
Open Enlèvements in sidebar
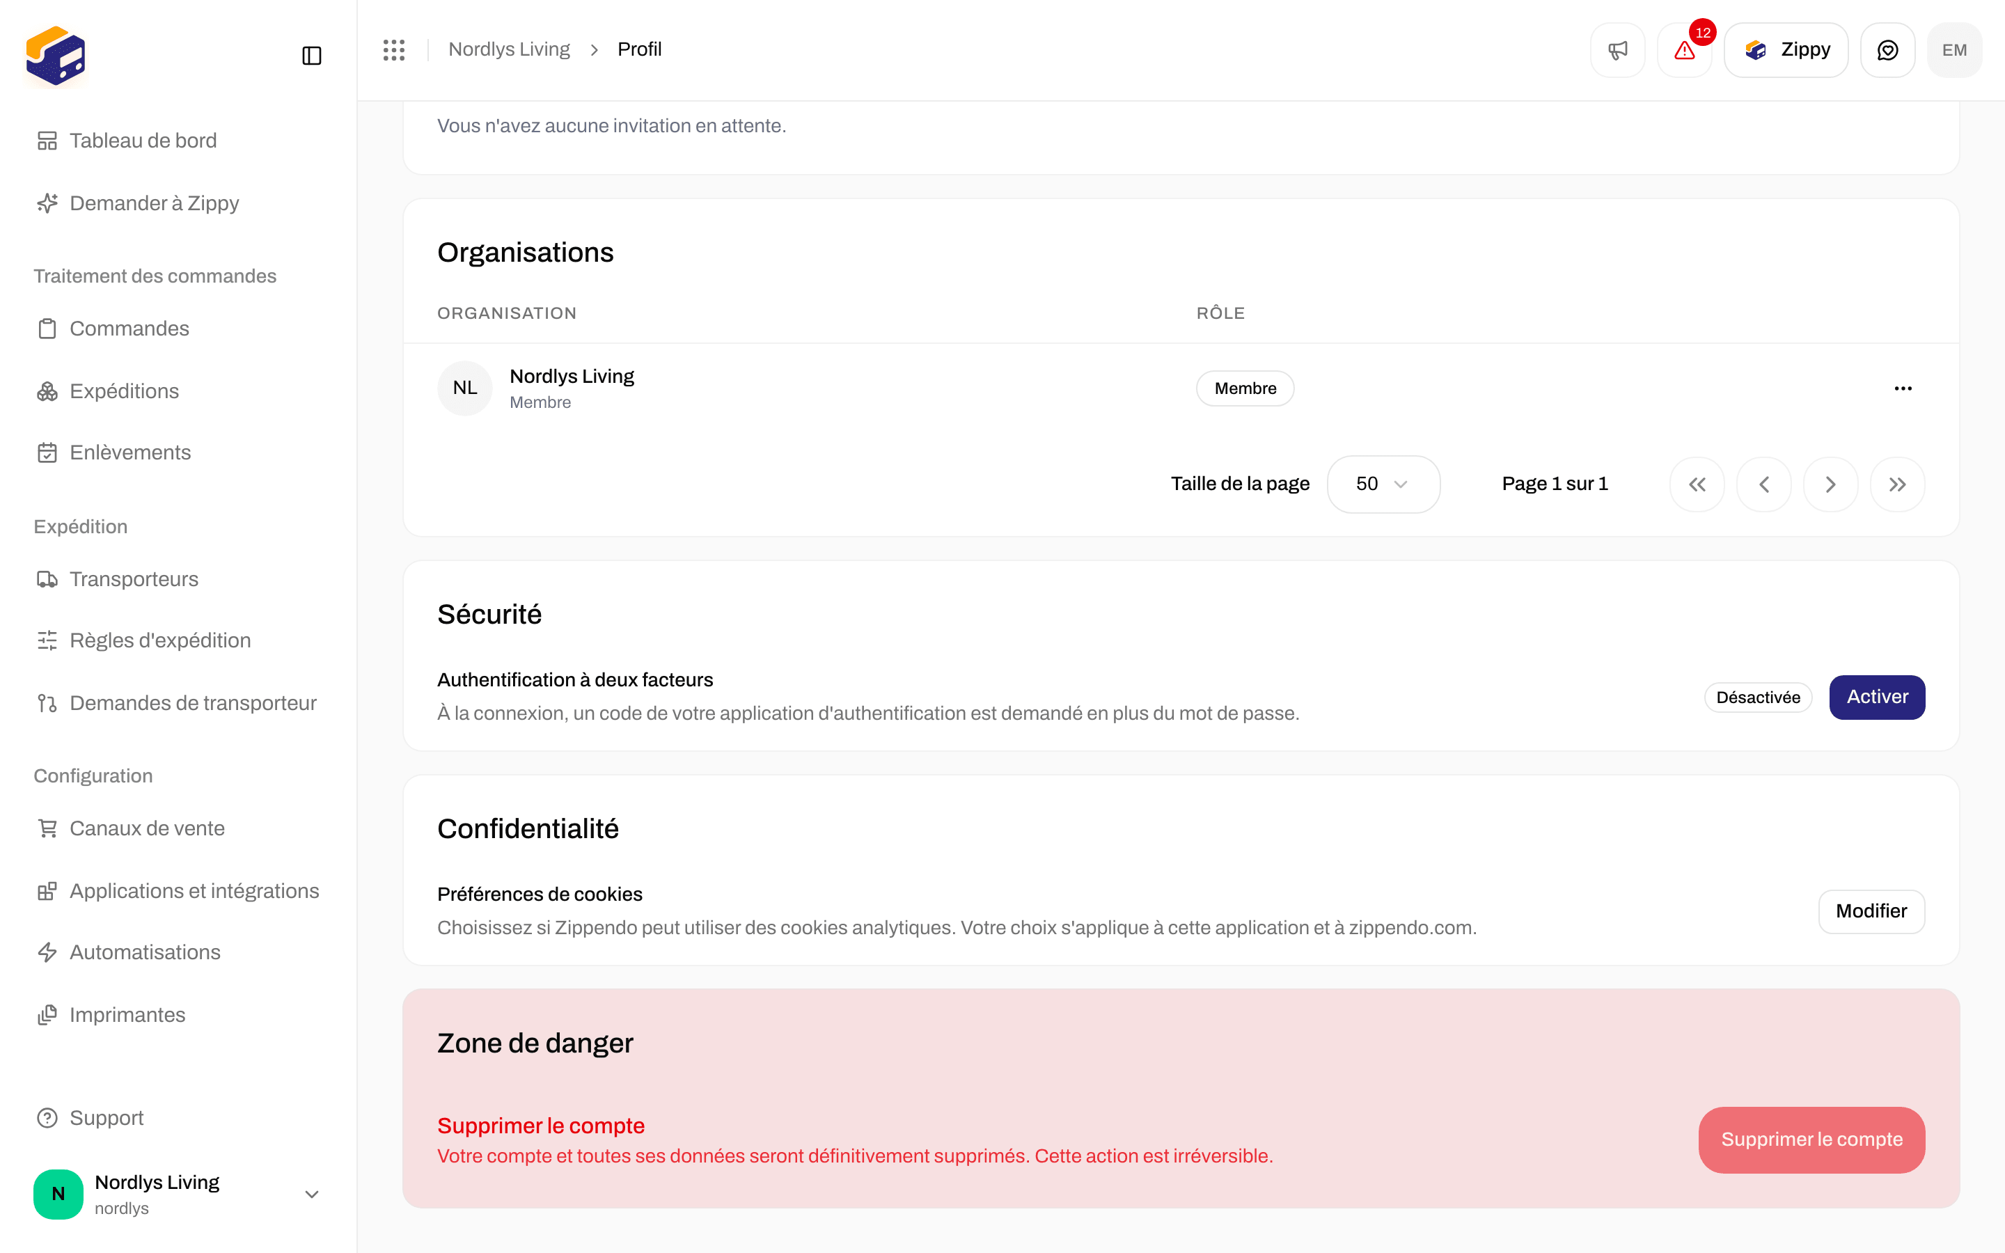coord(178,452)
